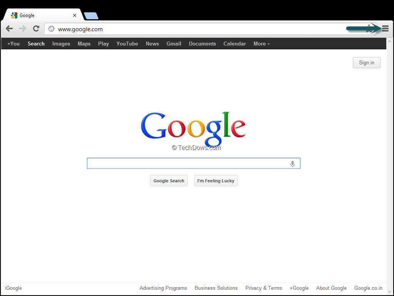Screen dimensions: 394x296
Task: Click the microphone voice search icon
Action: (292, 163)
